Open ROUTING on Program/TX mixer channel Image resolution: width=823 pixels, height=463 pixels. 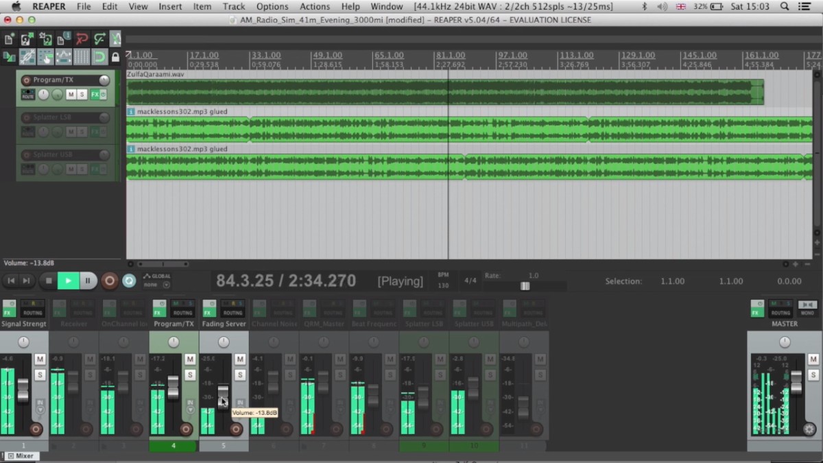182,308
